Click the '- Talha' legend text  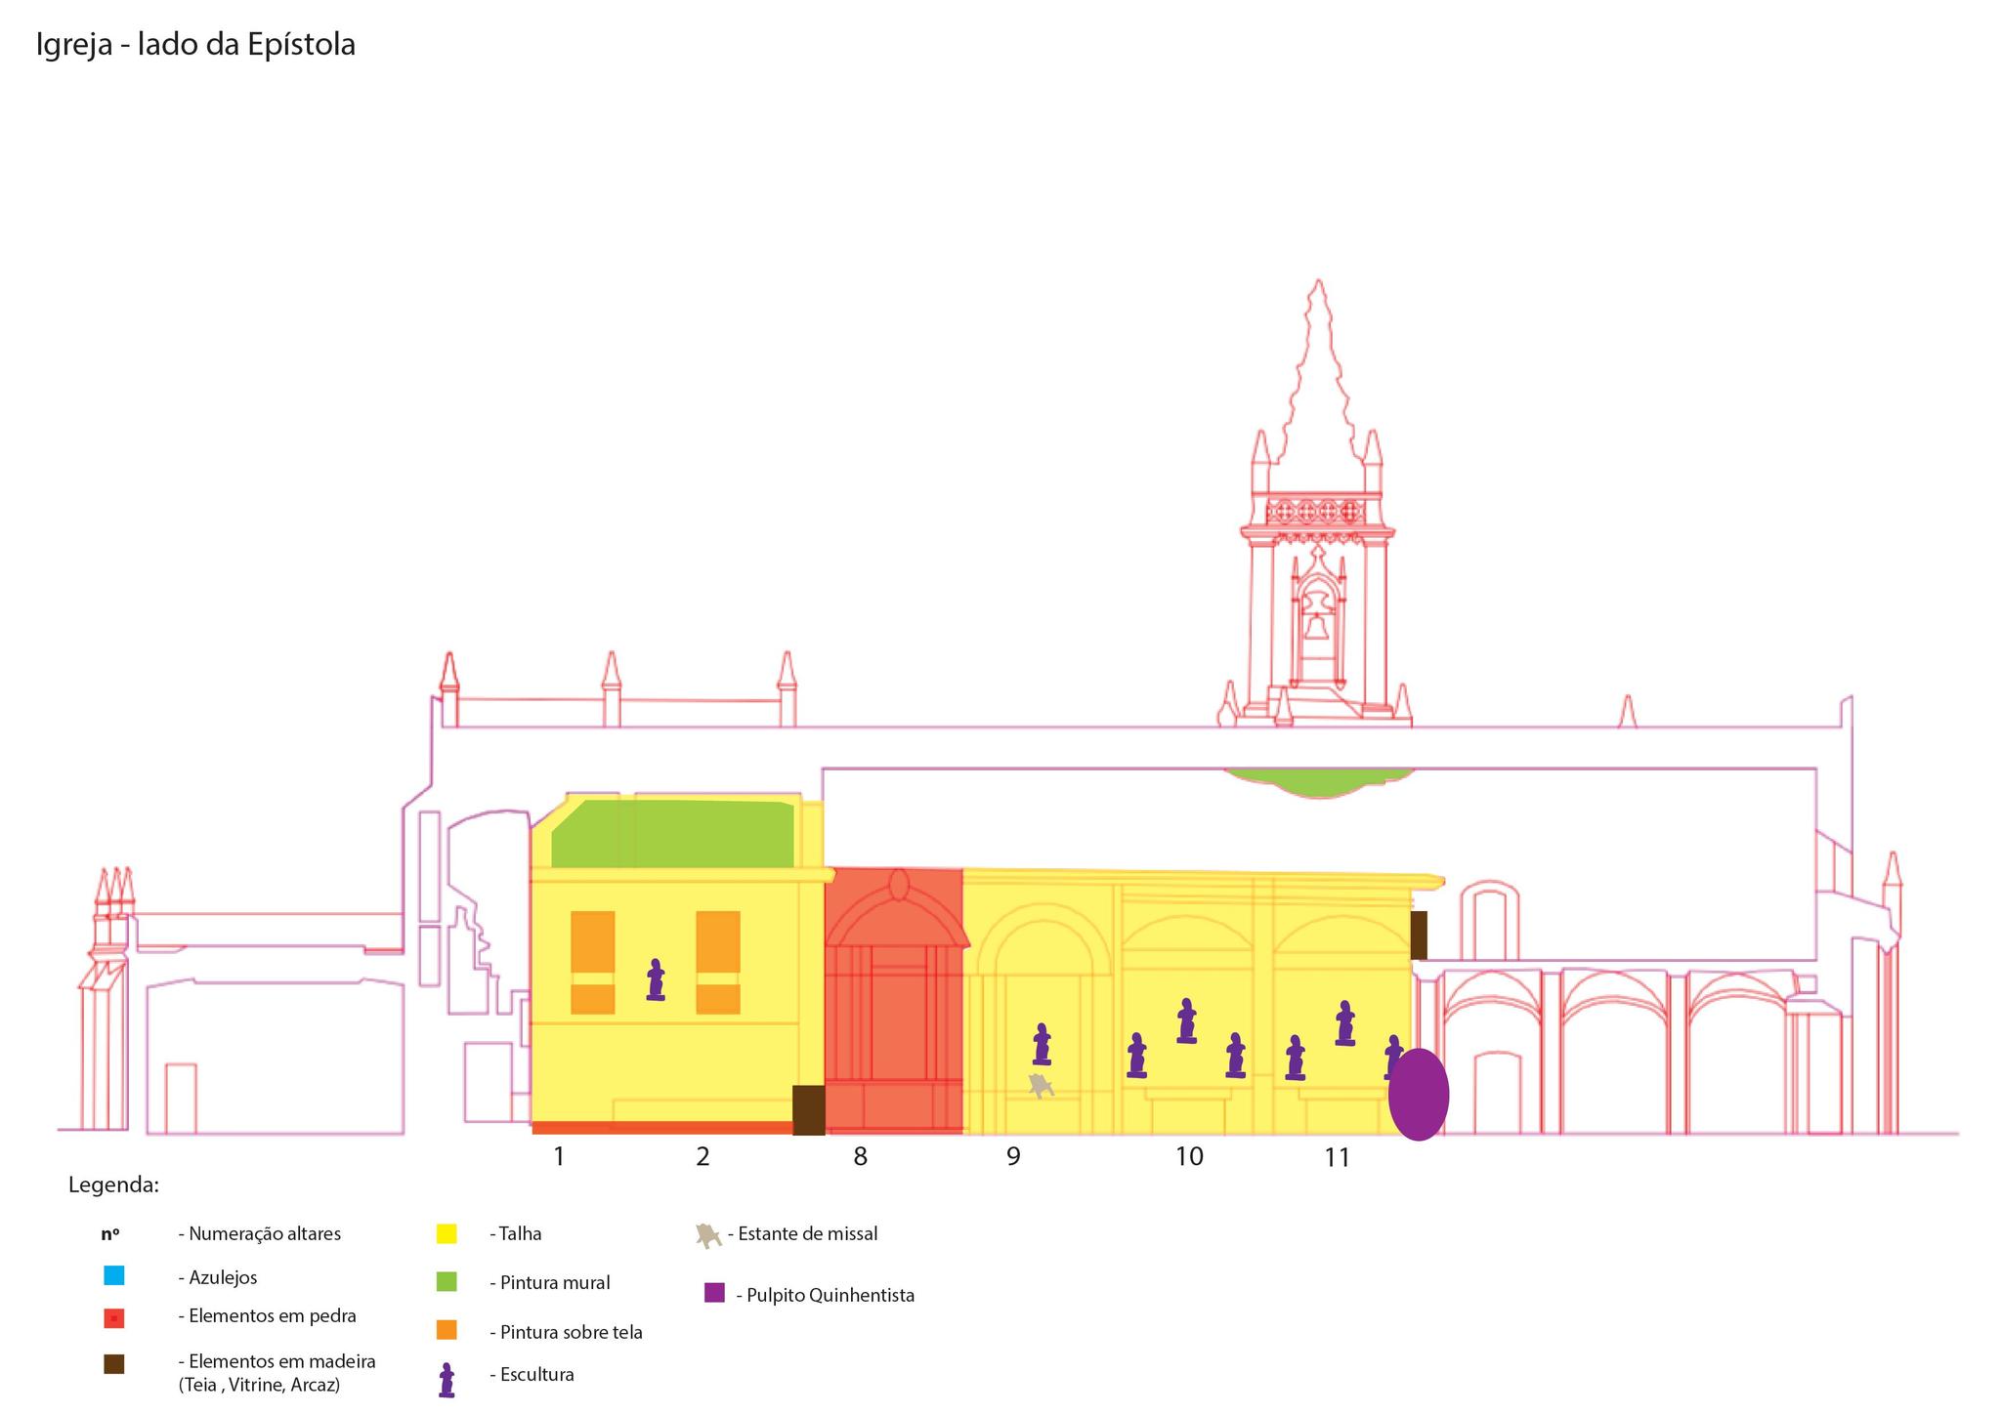[515, 1233]
